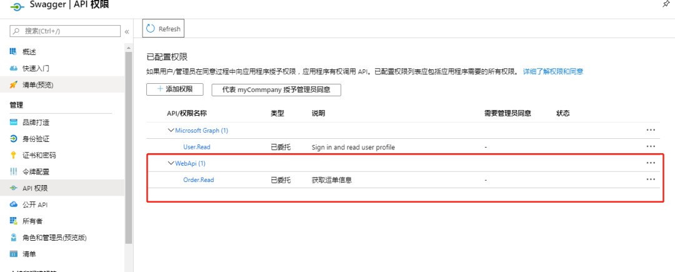This screenshot has height=272, width=675.
Task: Click the 品牌打造 branding icon
Action: tap(13, 122)
